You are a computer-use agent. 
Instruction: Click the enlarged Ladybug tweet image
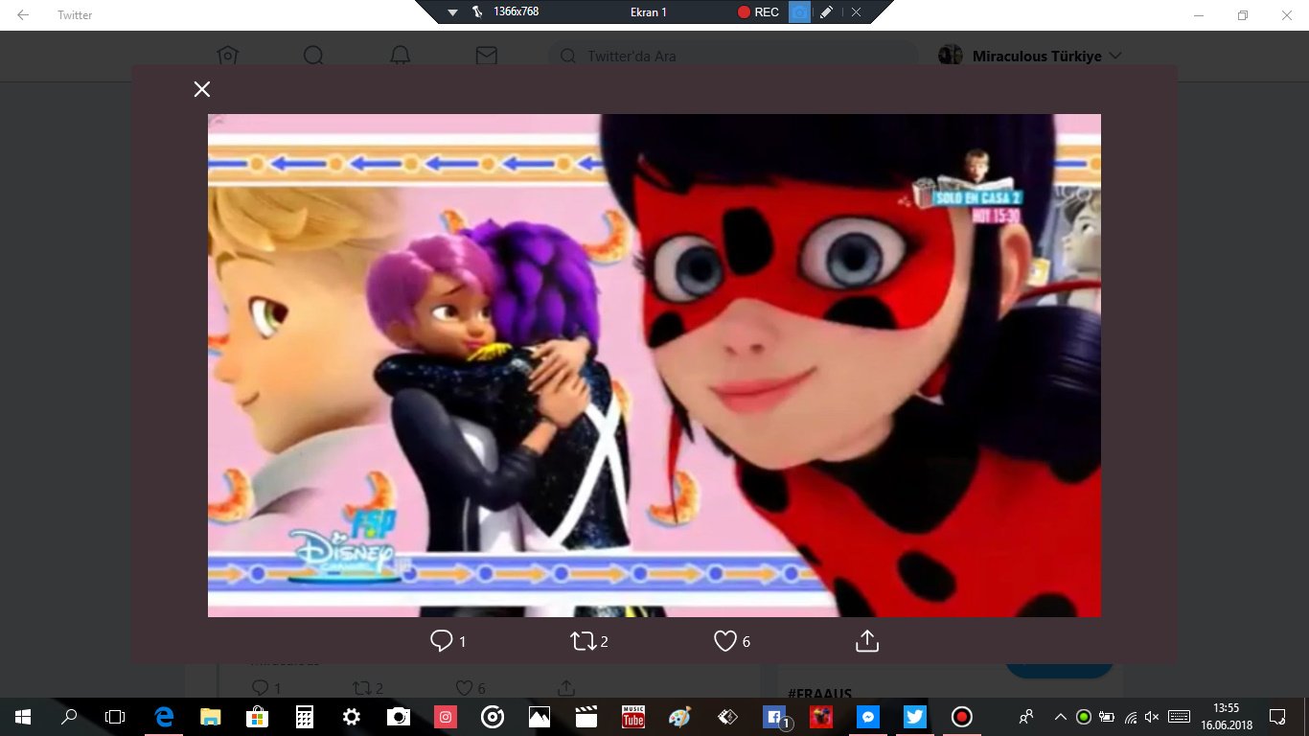654,365
